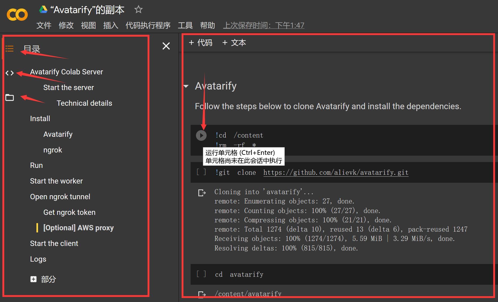Viewport: 498px width, 302px height.
Task: Click 'Resolving deltas: 100%' output line
Action: click(286, 248)
